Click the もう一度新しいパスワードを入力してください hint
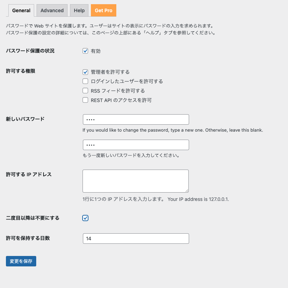Screen dimensions: 288x288 click(x=131, y=155)
